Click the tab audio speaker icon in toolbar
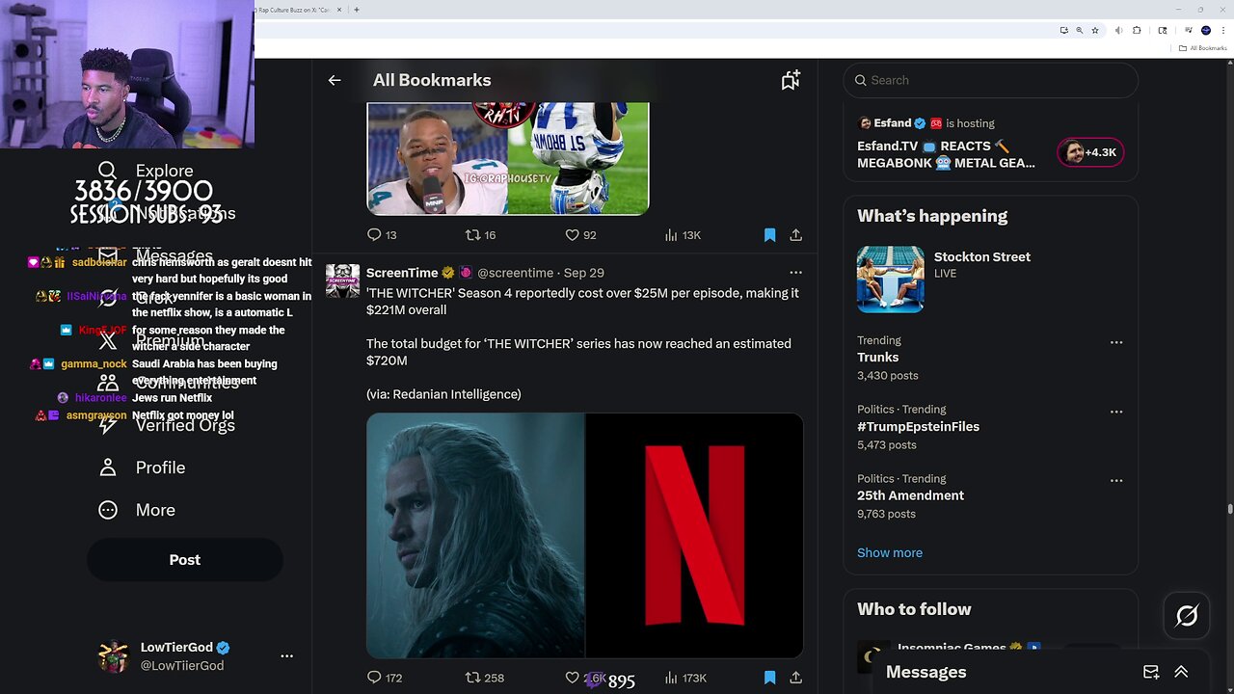This screenshot has width=1234, height=694. pos(1118,30)
